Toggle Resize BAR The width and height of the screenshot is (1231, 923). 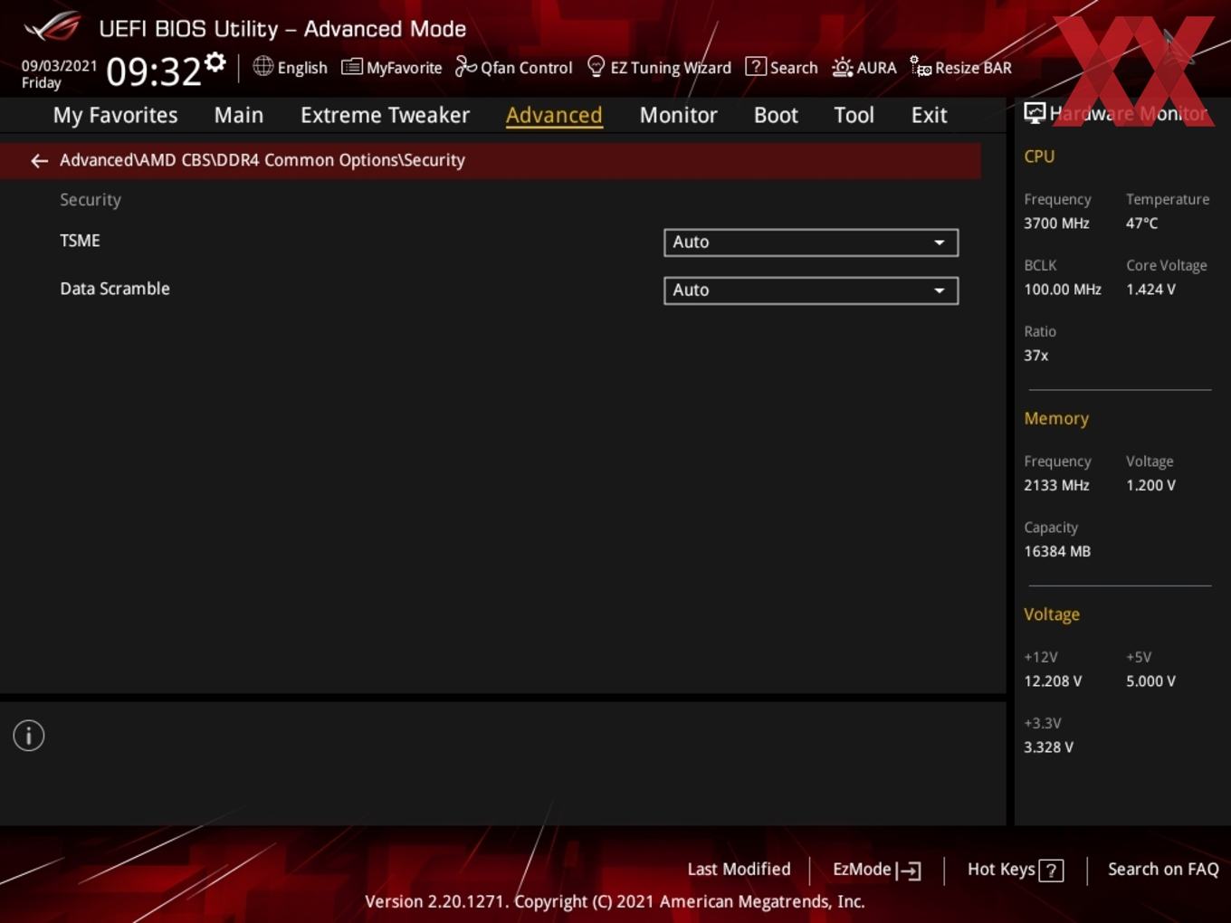(961, 68)
